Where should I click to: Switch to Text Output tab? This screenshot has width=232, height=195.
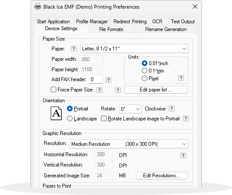coord(183,22)
